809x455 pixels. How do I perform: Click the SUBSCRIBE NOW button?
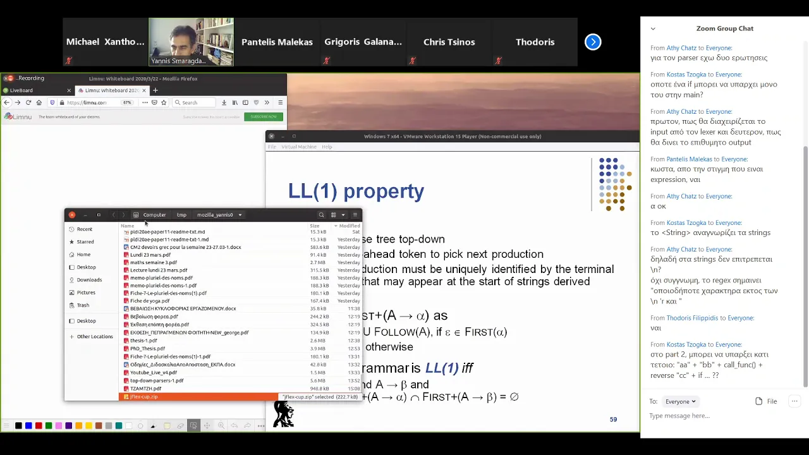263,116
